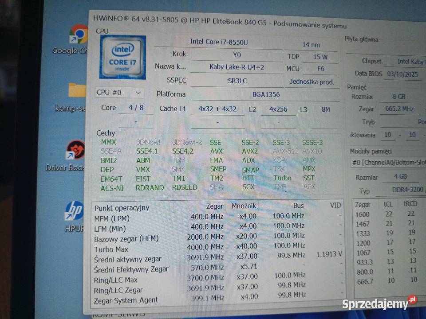Select the Ring/LLC Max row
The height and width of the screenshot is (319, 426).
(217, 278)
